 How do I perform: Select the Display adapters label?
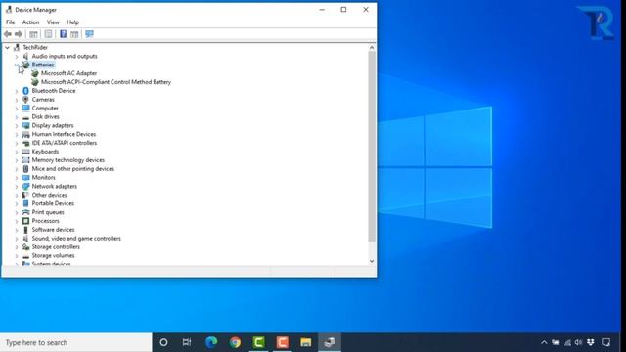click(x=53, y=126)
